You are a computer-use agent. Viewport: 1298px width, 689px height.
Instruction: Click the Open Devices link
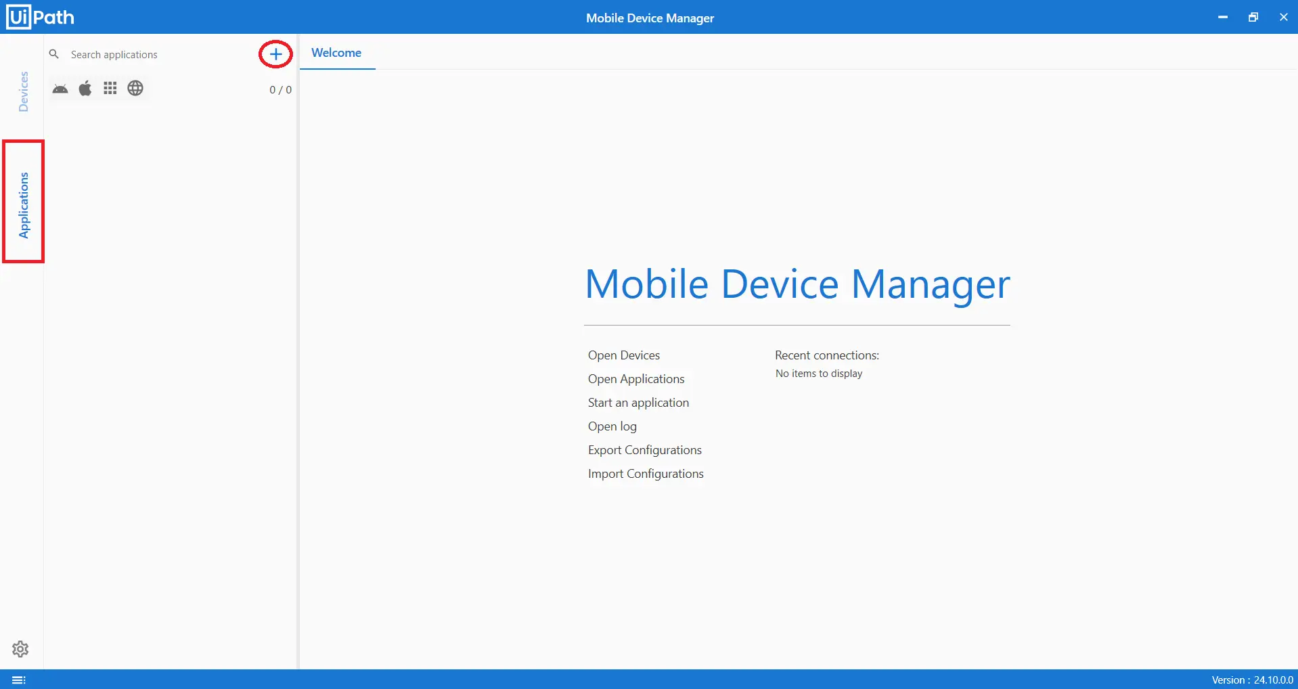pyautogui.click(x=623, y=355)
